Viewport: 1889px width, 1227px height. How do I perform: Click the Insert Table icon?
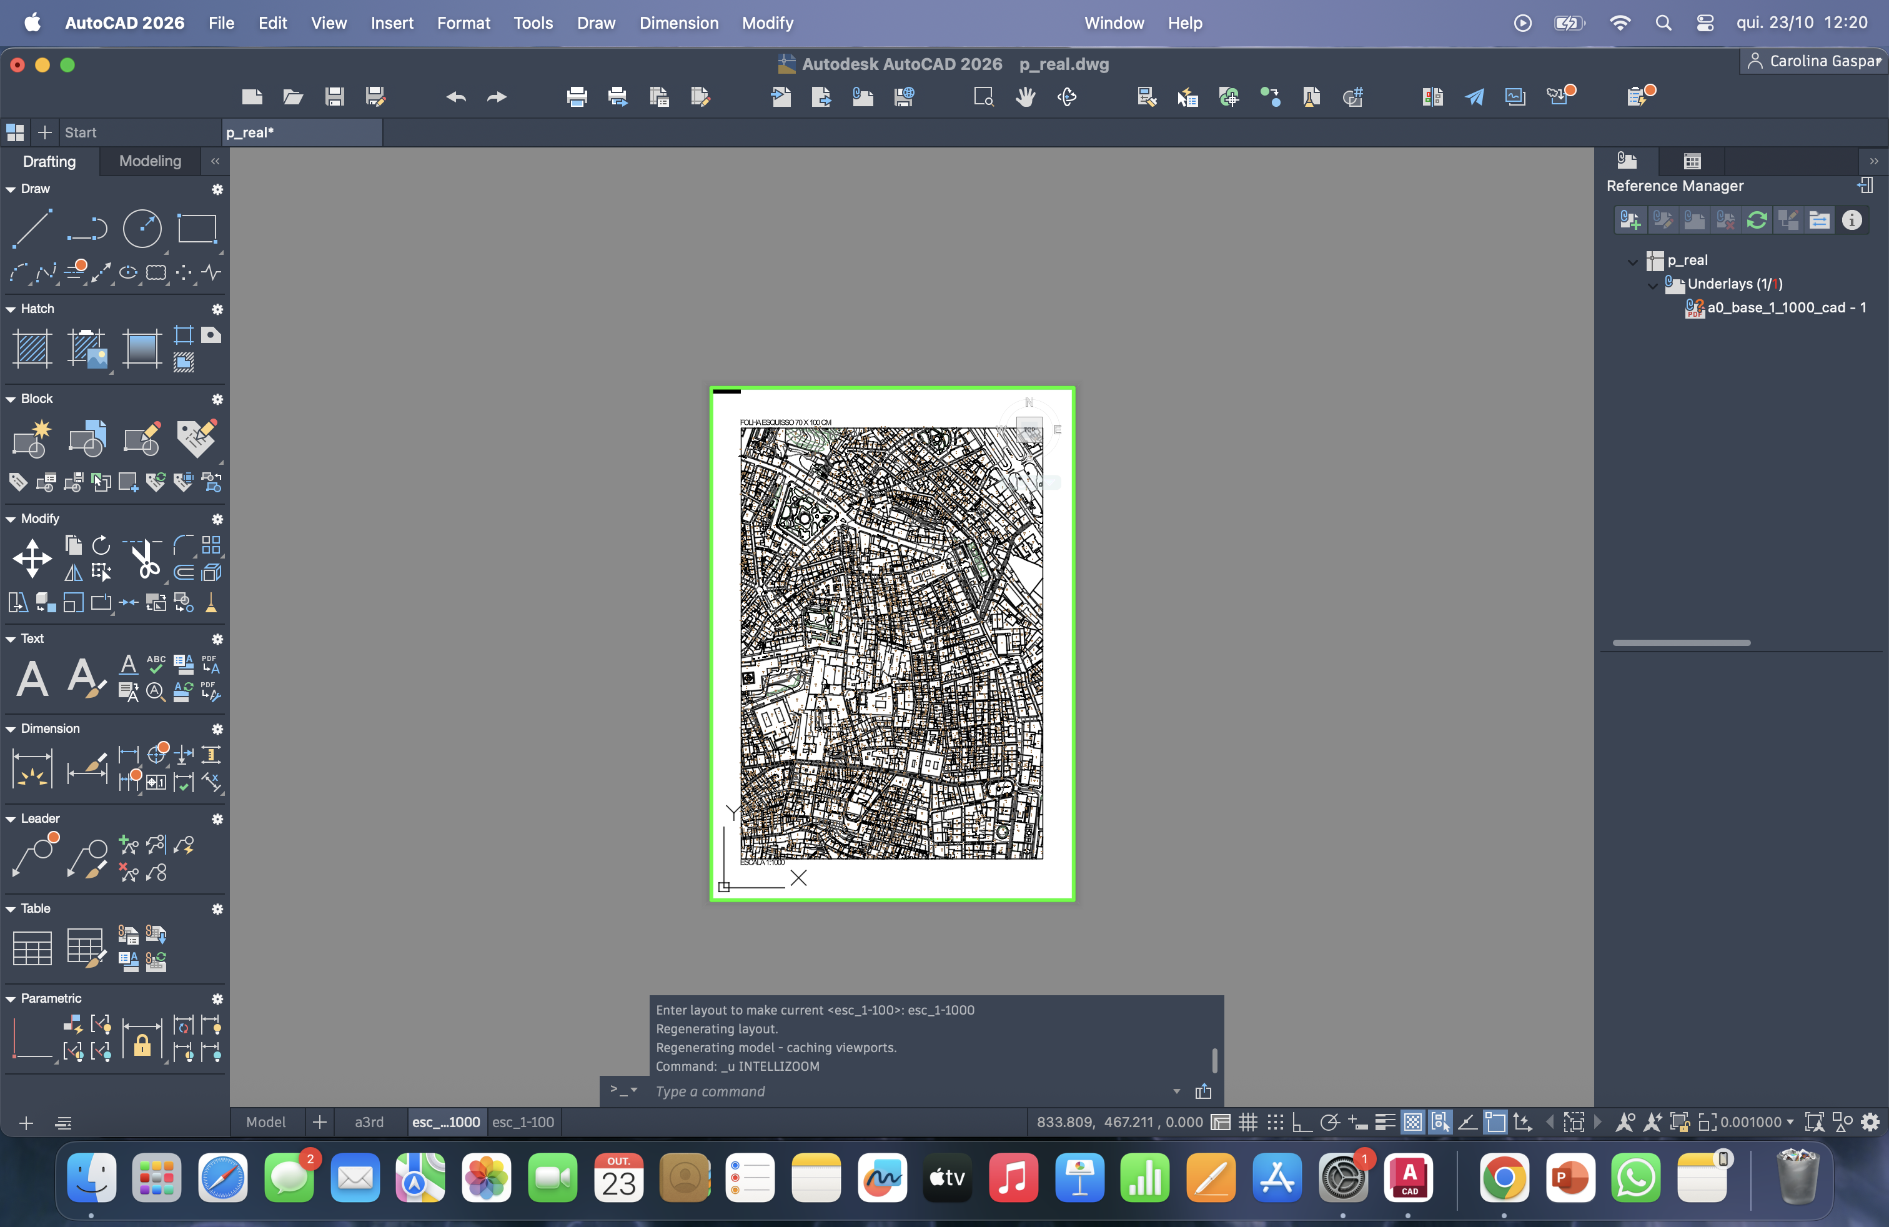tap(32, 948)
